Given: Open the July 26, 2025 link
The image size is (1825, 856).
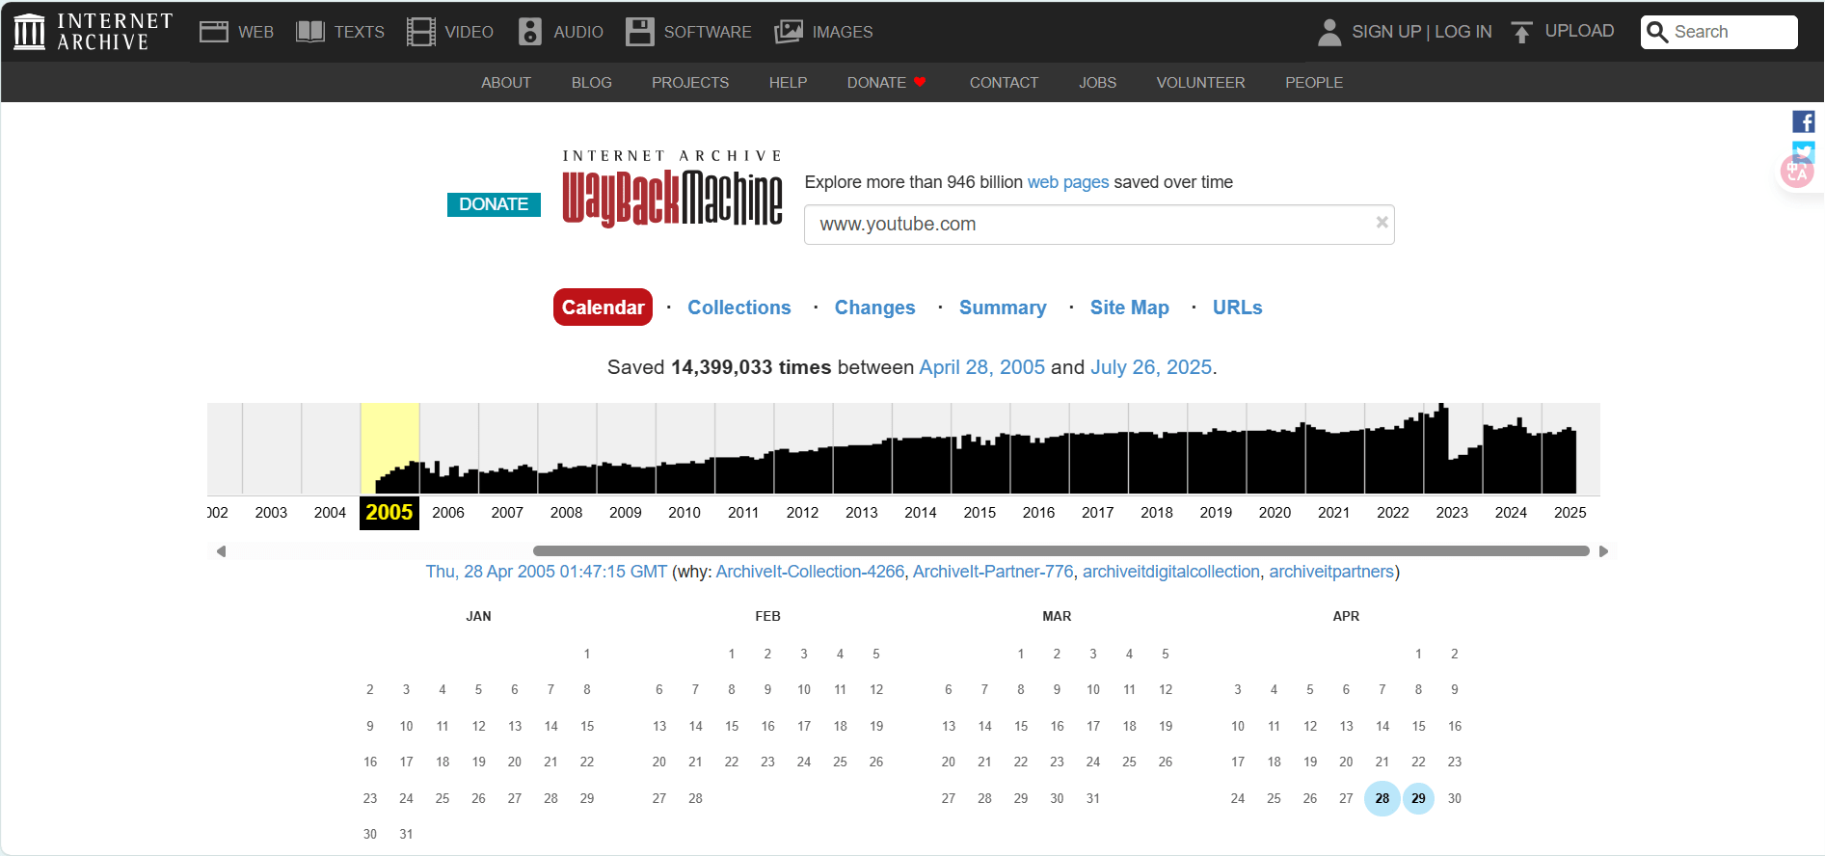Looking at the screenshot, I should pos(1151,367).
